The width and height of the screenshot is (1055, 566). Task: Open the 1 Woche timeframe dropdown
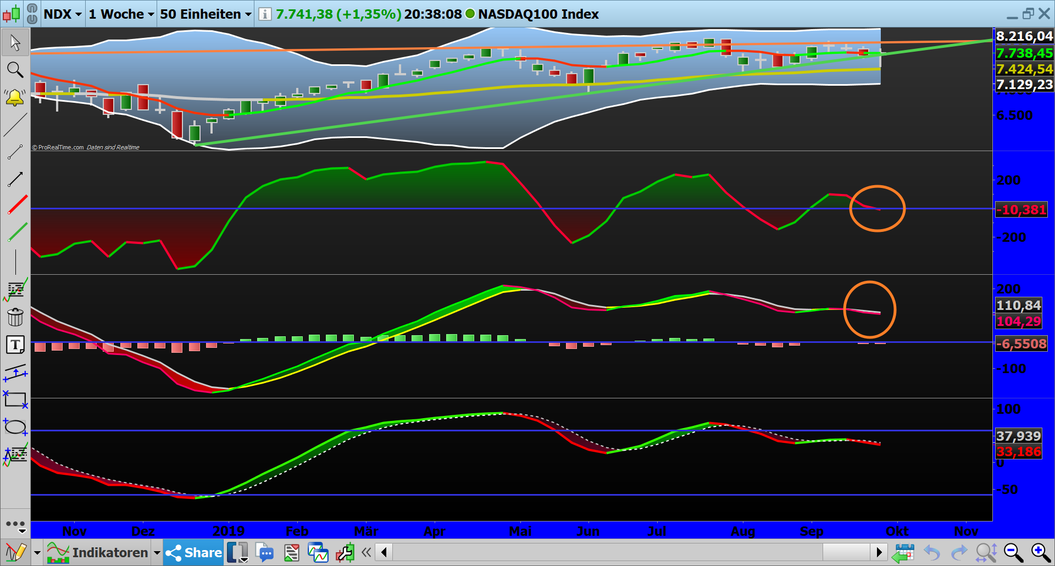(120, 14)
